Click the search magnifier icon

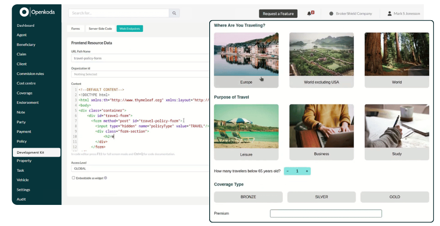point(174,13)
